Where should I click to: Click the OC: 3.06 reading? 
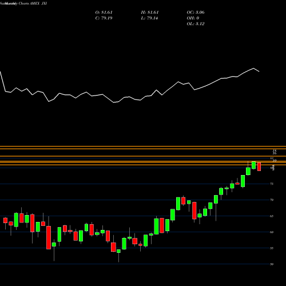click(196, 13)
